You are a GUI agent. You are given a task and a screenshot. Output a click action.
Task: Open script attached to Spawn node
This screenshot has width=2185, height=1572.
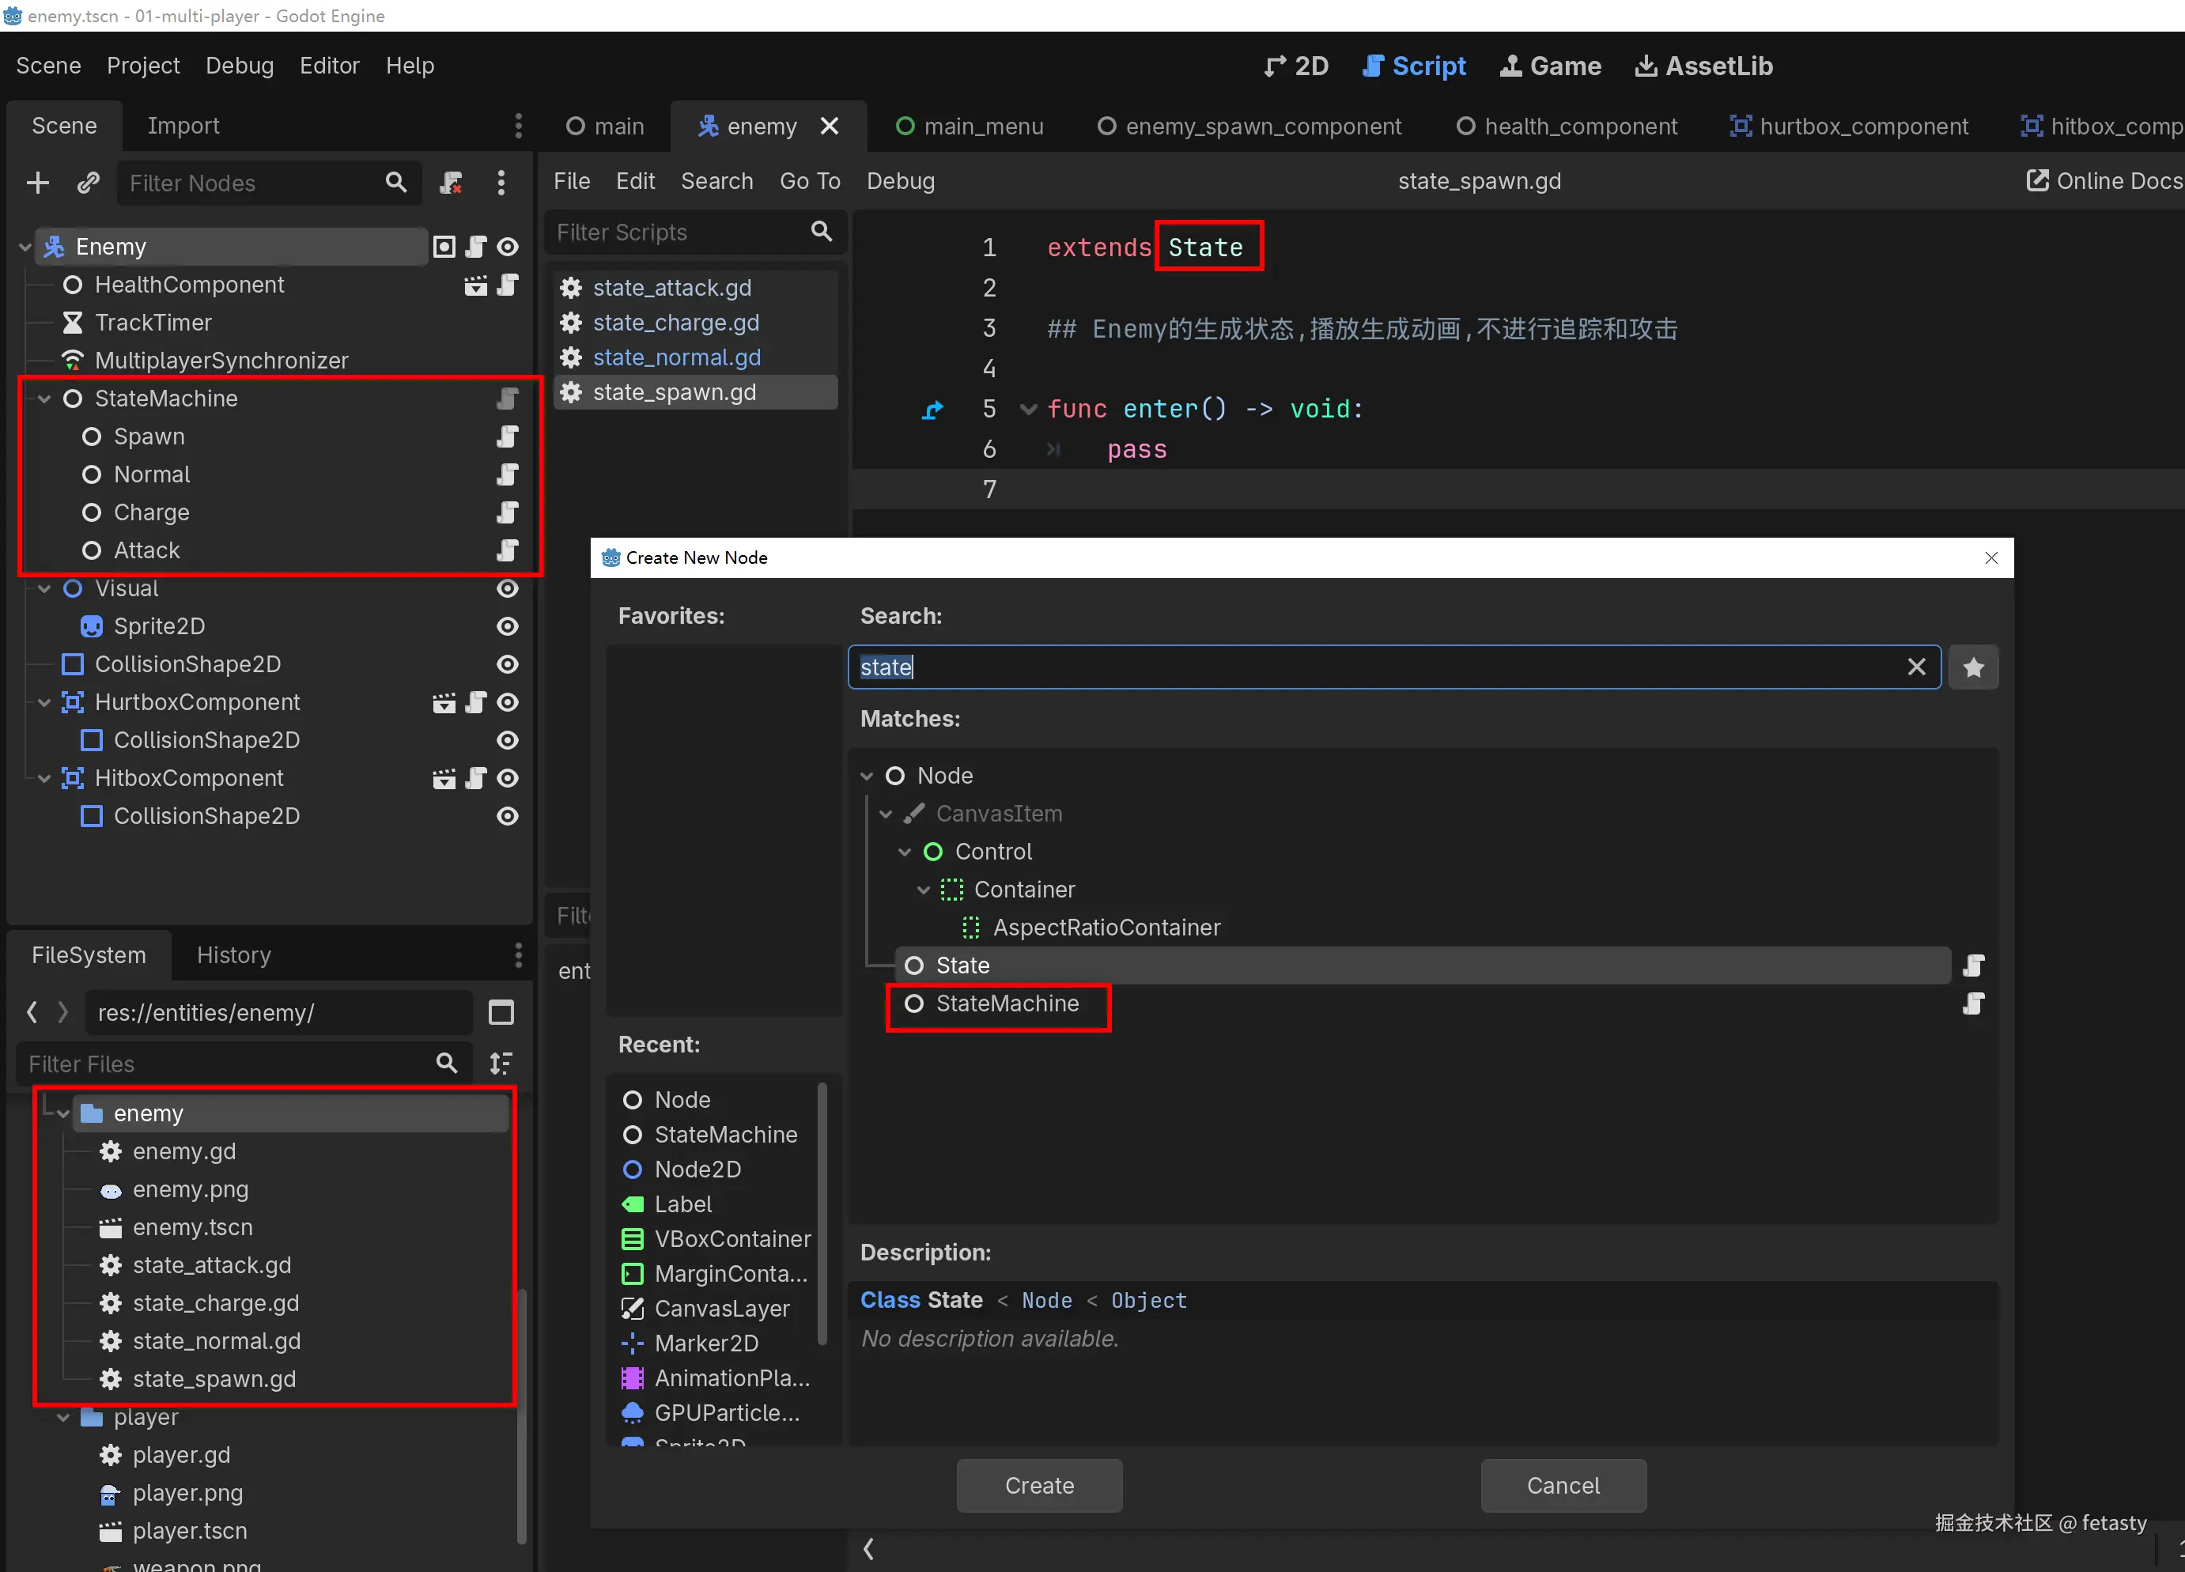[x=508, y=436]
